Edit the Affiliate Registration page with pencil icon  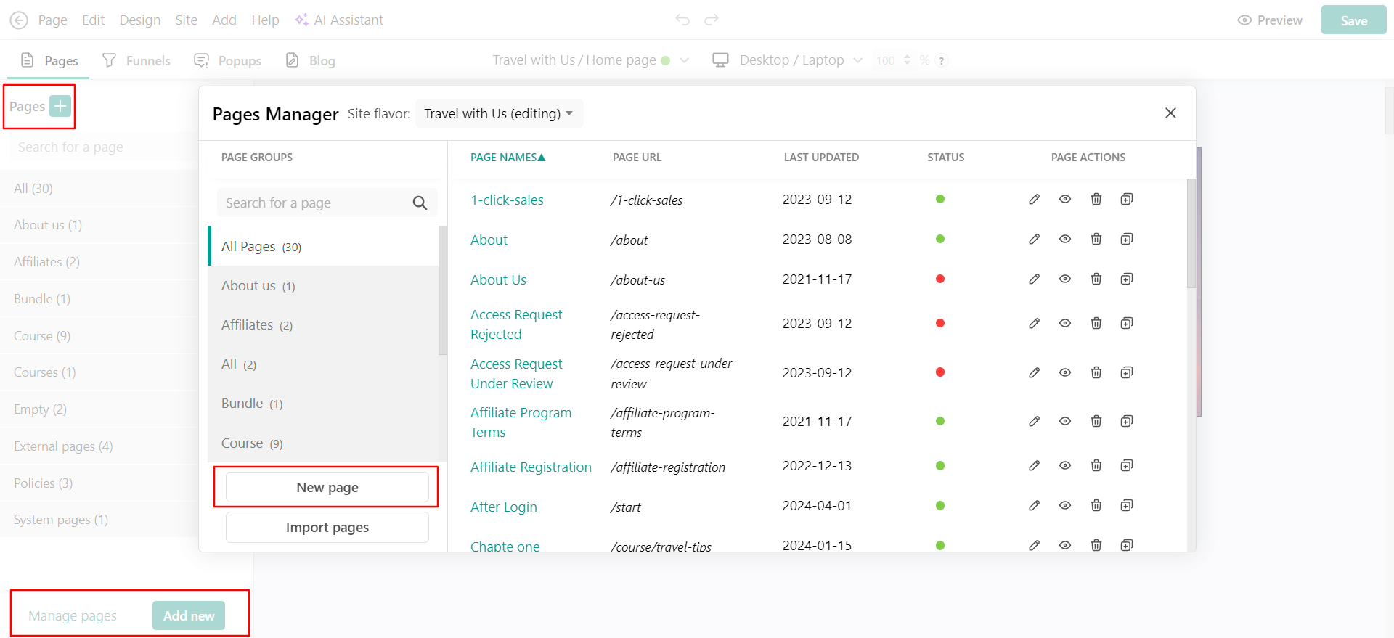[x=1034, y=466]
